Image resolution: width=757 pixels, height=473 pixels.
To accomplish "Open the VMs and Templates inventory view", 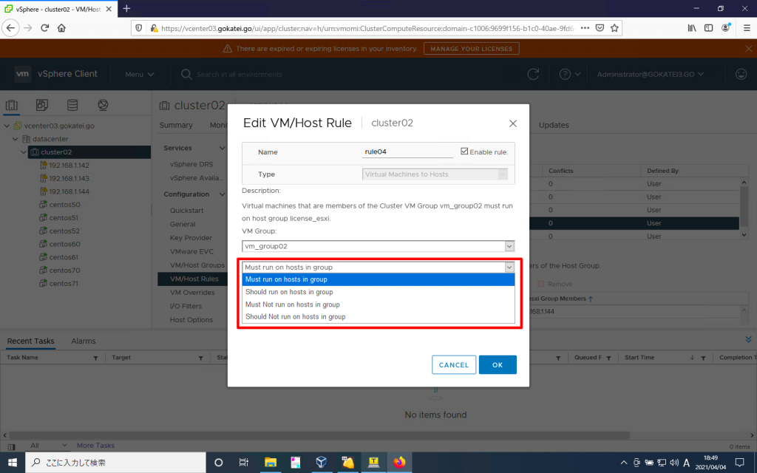I will coord(41,106).
